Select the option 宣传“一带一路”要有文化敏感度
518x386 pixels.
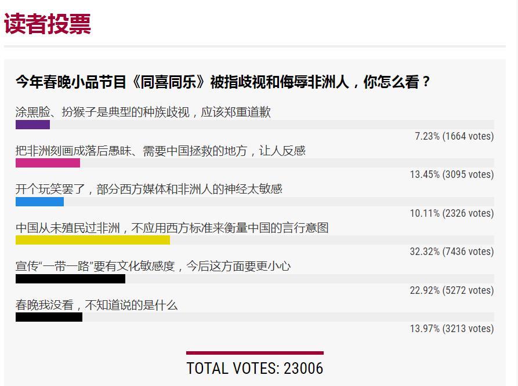[x=153, y=266]
